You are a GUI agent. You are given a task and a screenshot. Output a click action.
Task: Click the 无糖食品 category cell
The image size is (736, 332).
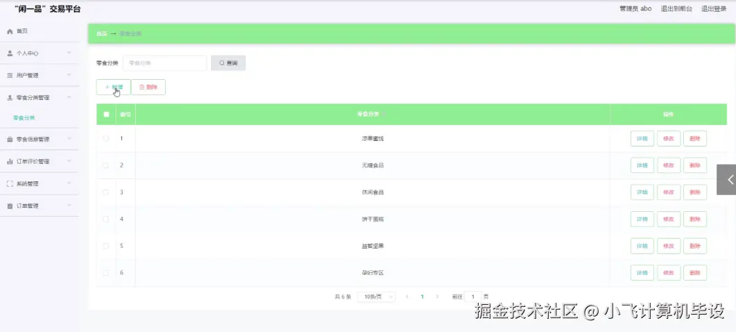[x=373, y=165]
